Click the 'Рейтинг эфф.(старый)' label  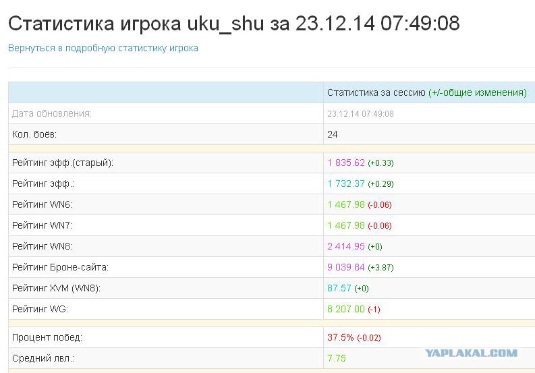[x=63, y=163]
